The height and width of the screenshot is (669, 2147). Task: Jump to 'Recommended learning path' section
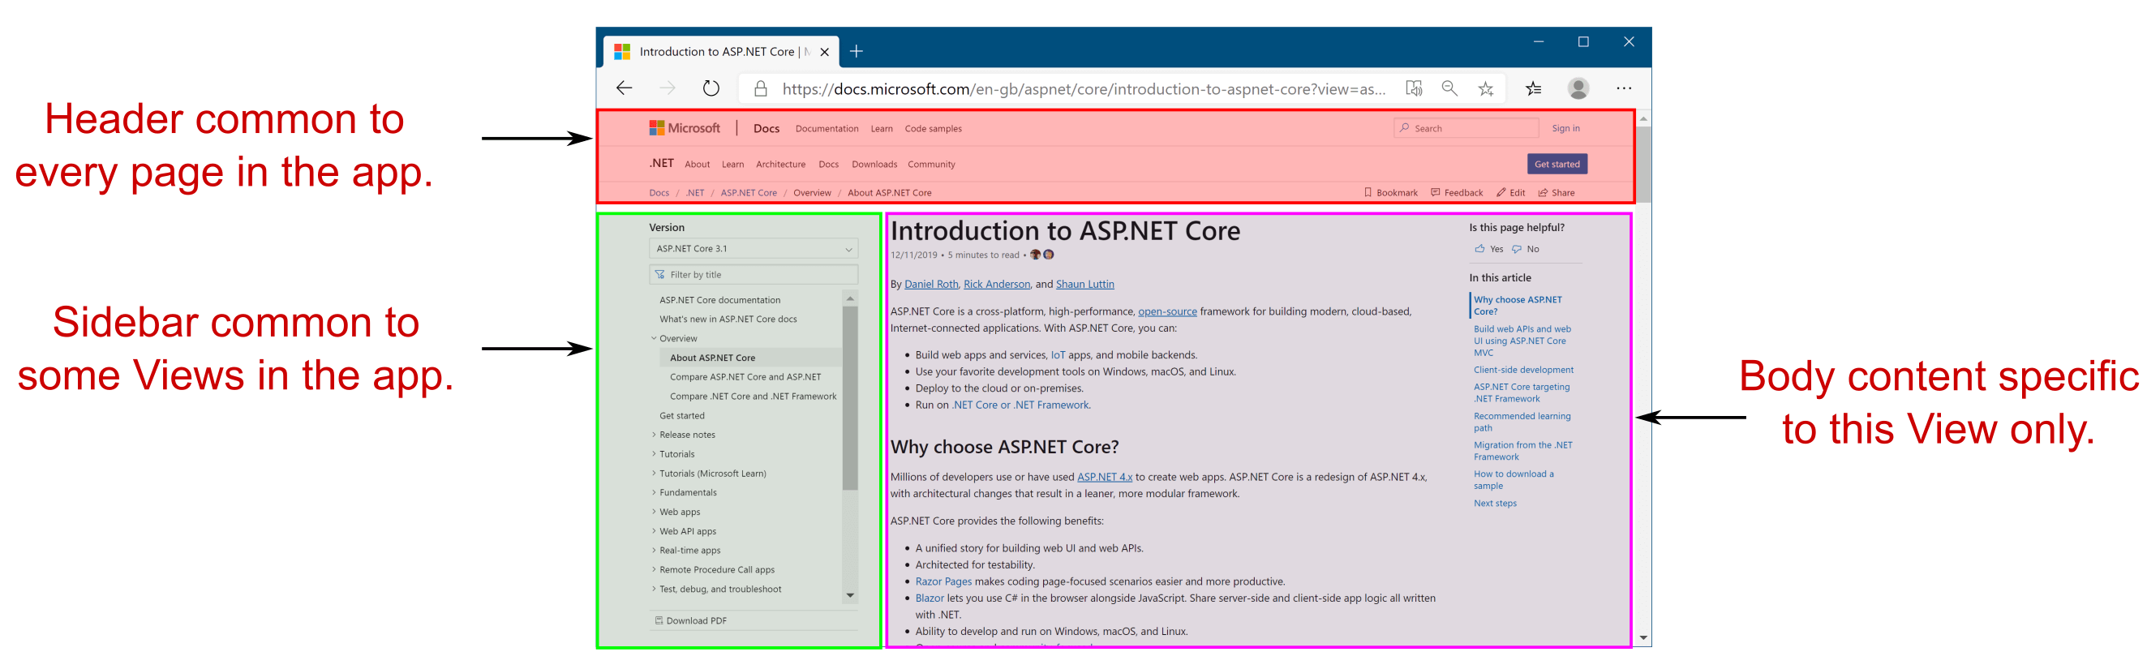coord(1521,422)
